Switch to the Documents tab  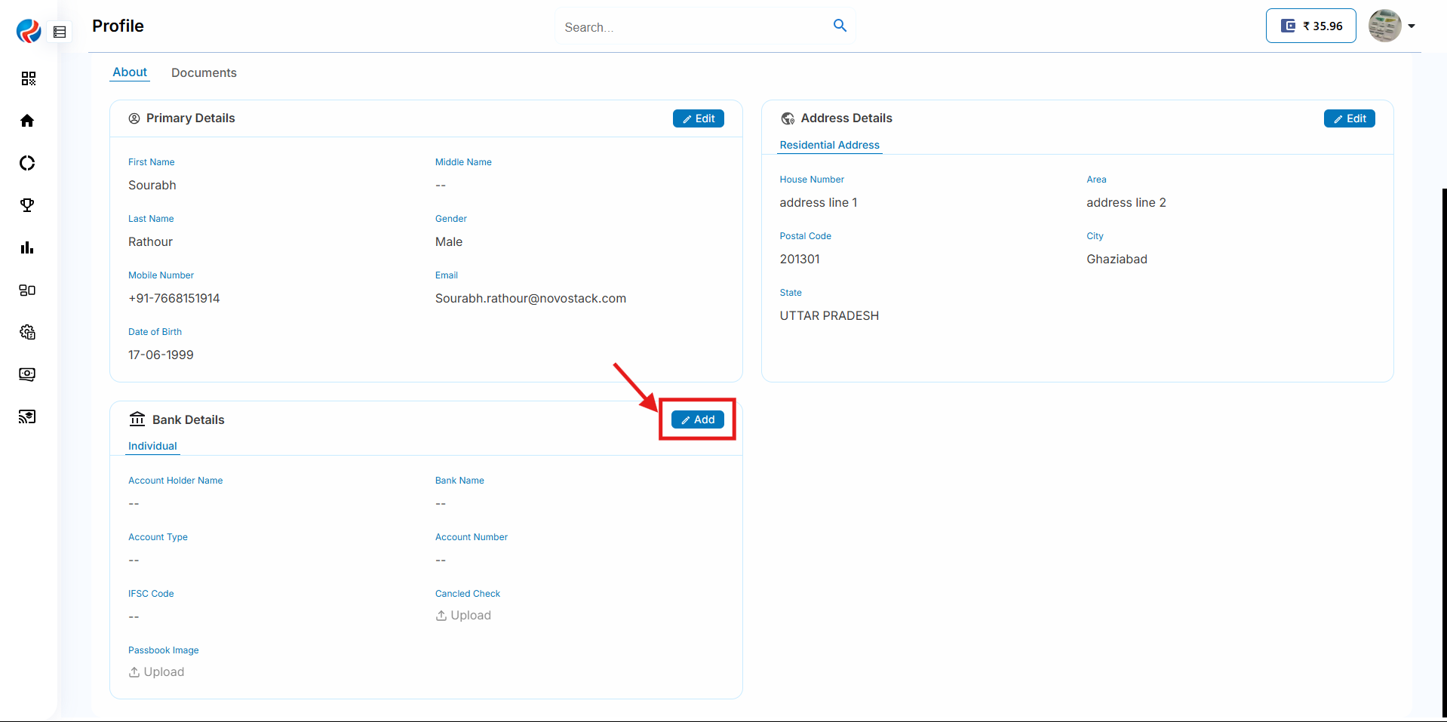pos(204,72)
